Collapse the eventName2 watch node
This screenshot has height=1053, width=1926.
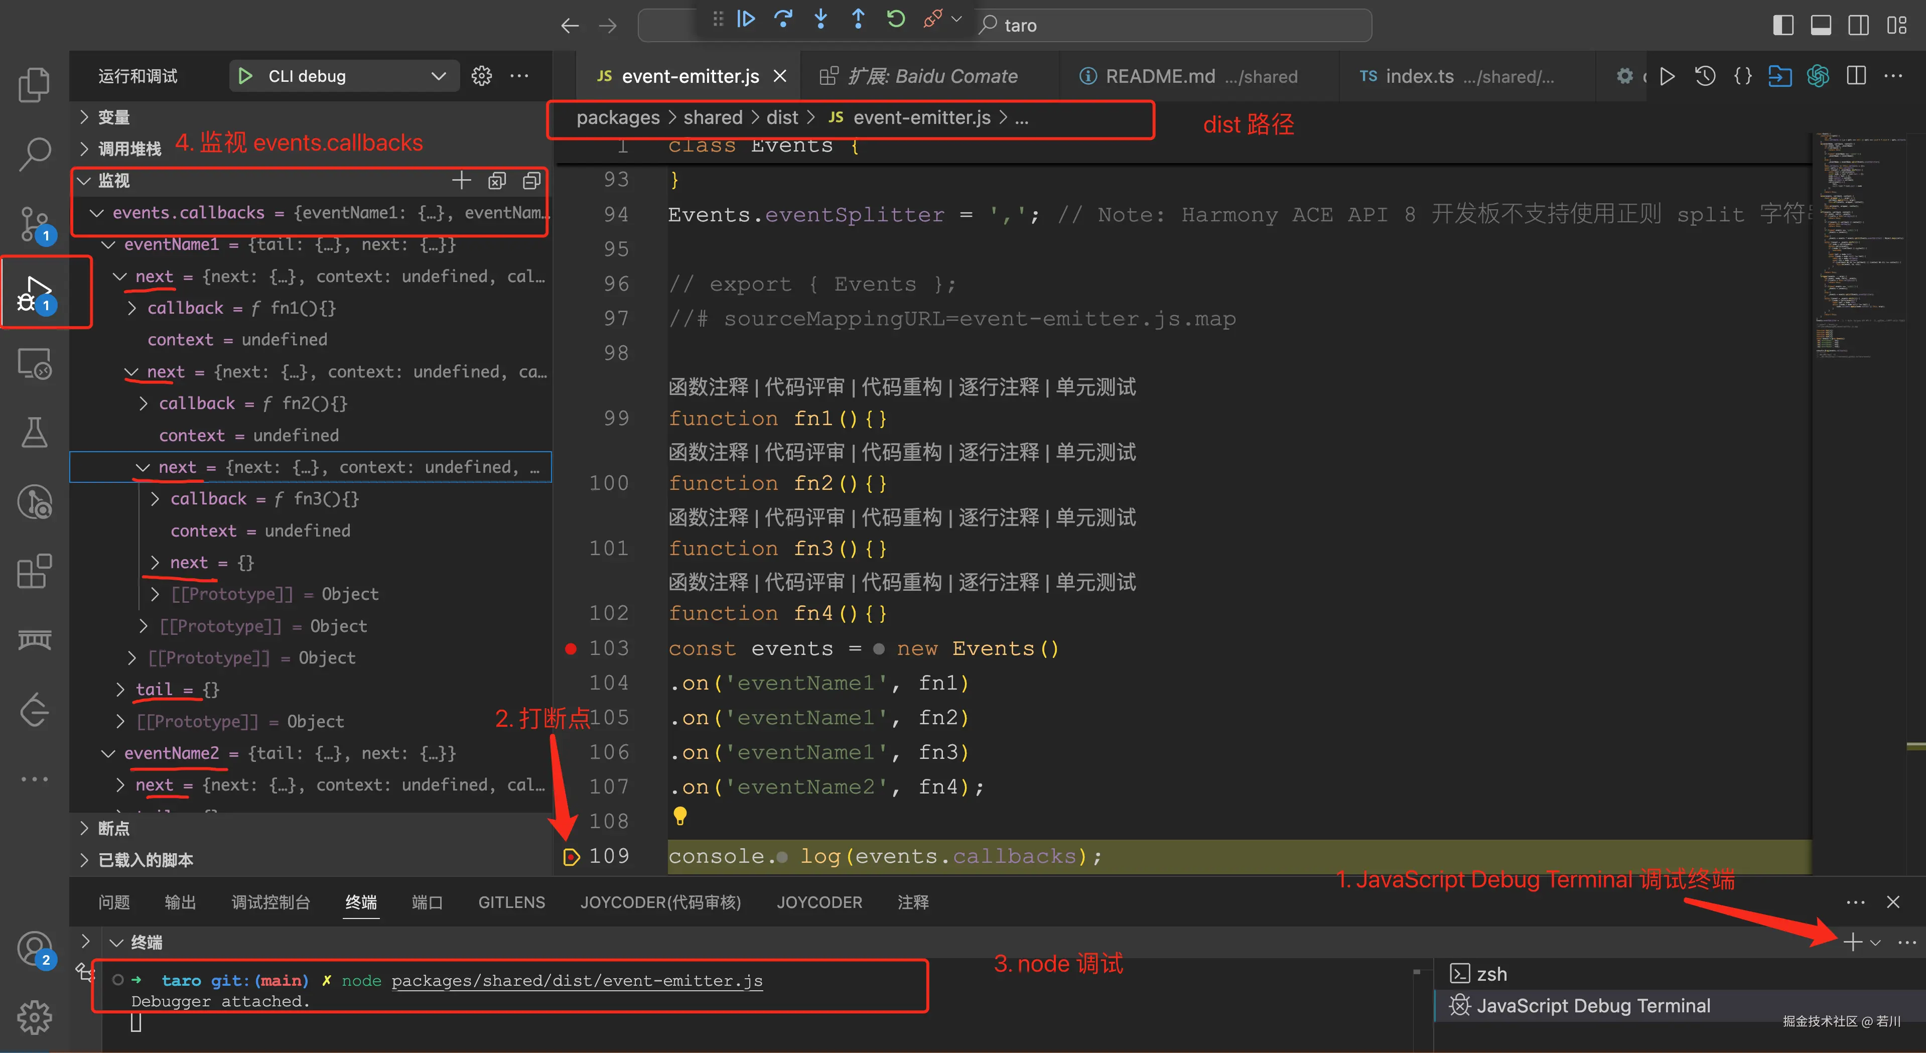(x=108, y=753)
